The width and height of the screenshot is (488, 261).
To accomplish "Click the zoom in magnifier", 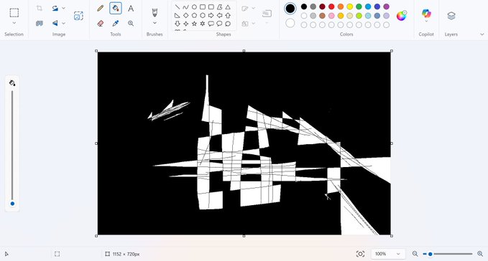I will tap(480, 254).
